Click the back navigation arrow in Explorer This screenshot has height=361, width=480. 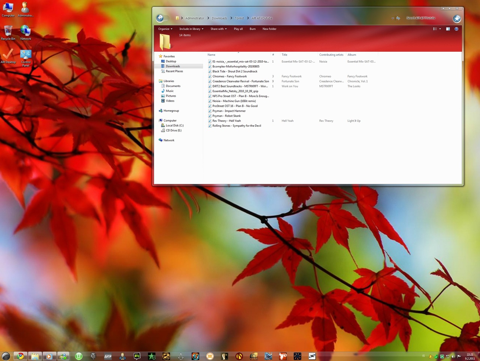(x=160, y=18)
